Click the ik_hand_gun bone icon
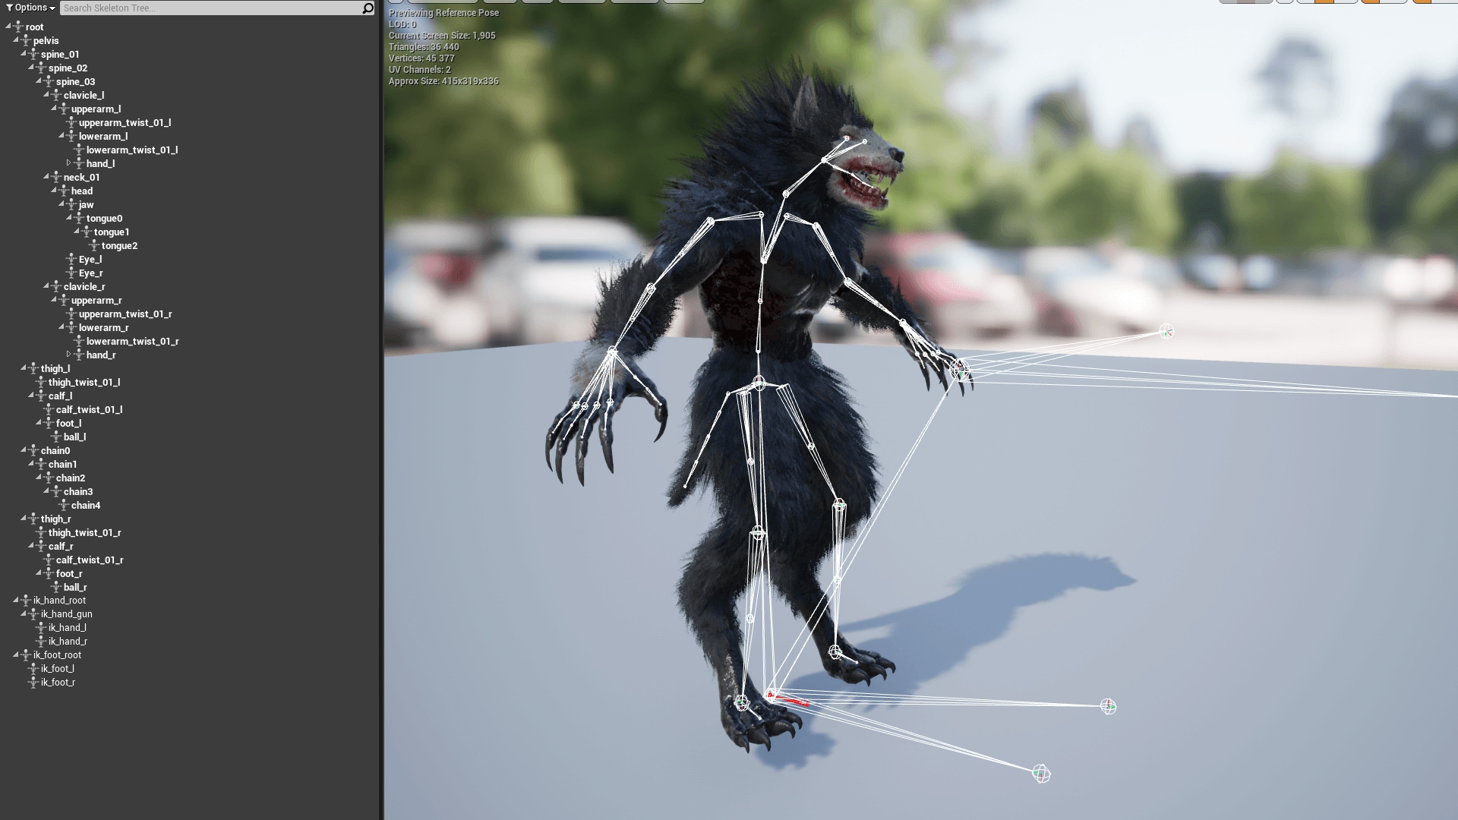Image resolution: width=1458 pixels, height=820 pixels. 33,613
